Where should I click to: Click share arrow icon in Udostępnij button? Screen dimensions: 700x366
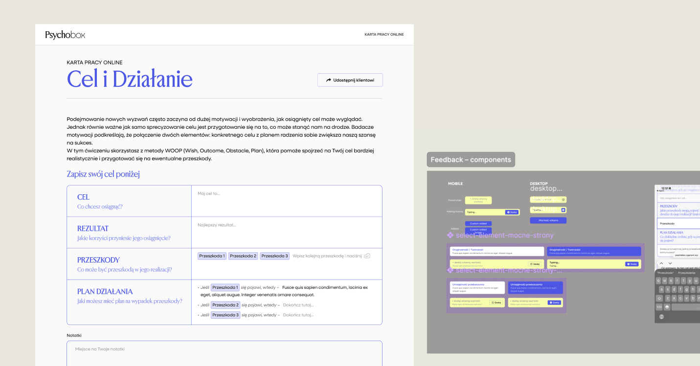coord(329,80)
